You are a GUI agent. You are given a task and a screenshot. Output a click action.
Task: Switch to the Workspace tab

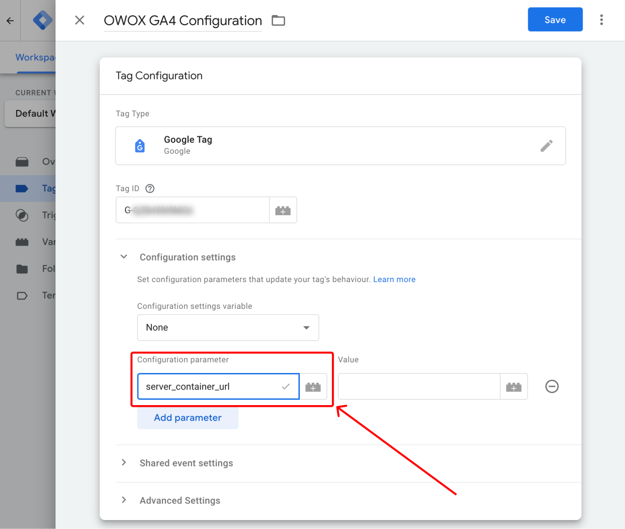tap(35, 57)
